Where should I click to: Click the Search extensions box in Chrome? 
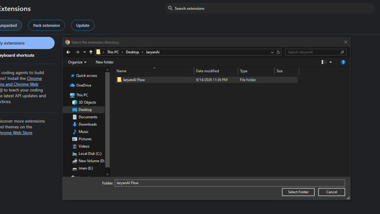pyautogui.click(x=270, y=9)
